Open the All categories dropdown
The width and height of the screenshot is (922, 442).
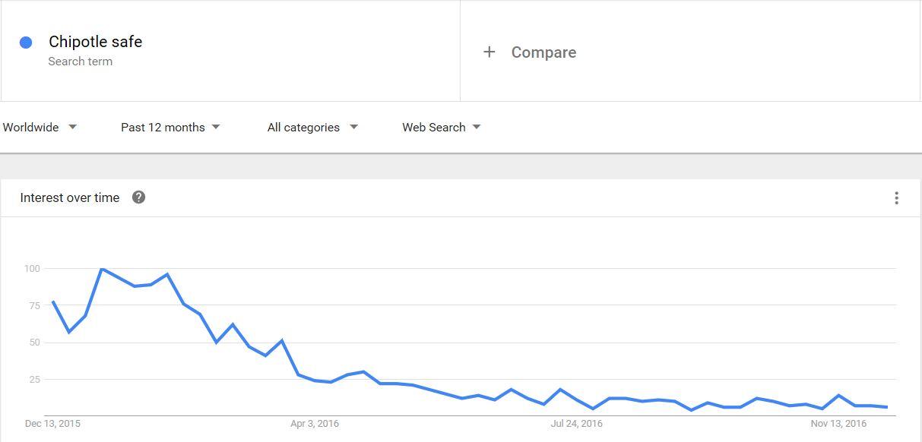[312, 127]
